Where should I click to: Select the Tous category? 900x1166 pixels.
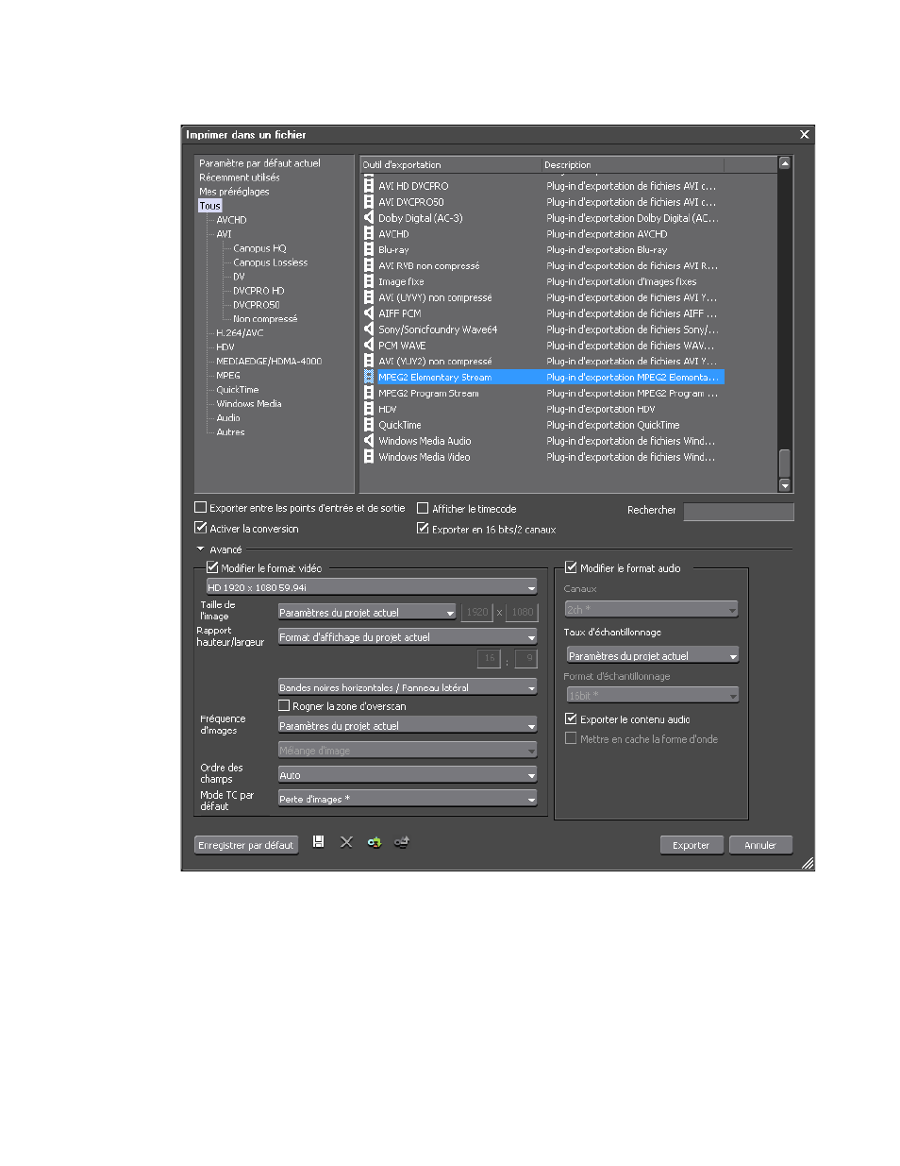tap(209, 206)
